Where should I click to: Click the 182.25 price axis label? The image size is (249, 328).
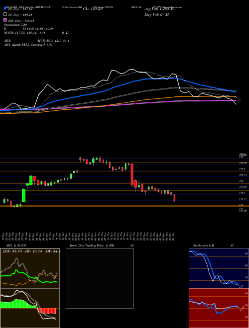pos(244,163)
